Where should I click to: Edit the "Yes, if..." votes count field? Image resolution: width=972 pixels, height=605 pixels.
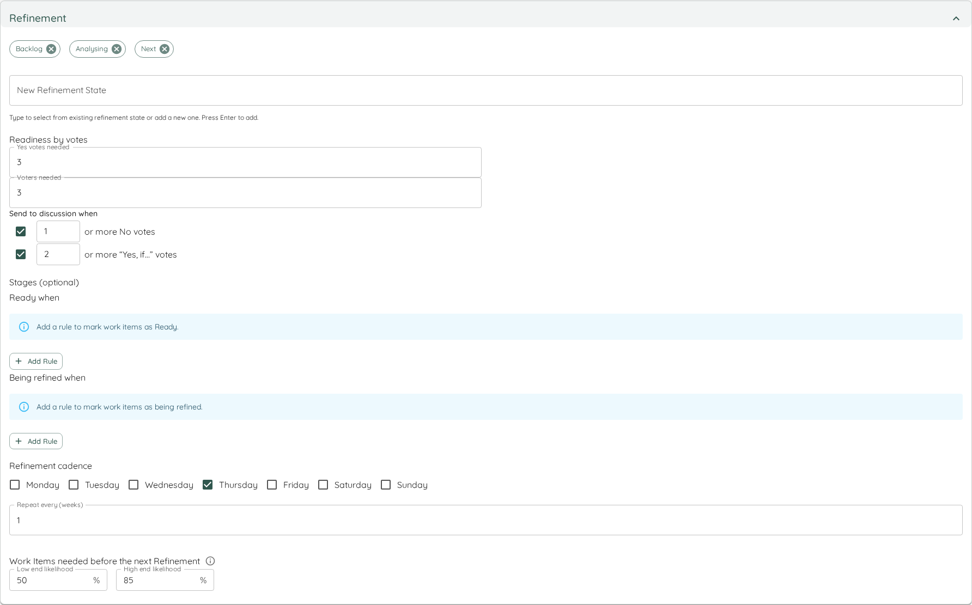[58, 254]
